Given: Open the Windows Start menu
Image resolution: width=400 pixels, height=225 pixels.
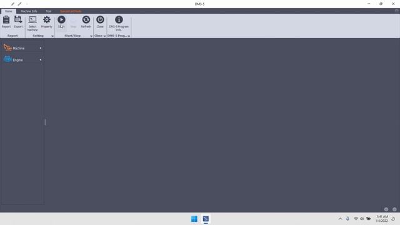Looking at the screenshot, I should [194, 219].
